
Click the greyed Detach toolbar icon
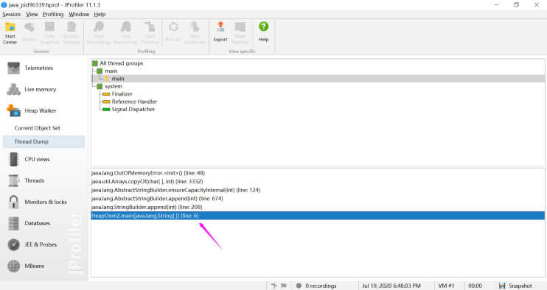click(x=29, y=32)
